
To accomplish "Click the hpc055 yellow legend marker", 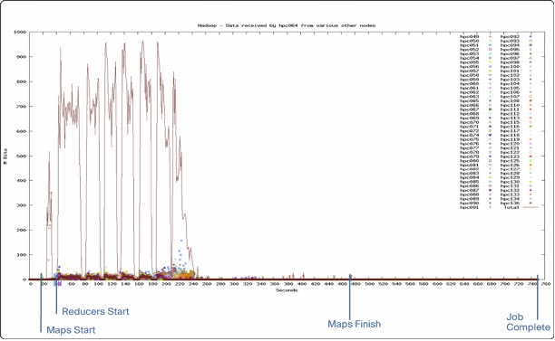I will pyautogui.click(x=491, y=62).
